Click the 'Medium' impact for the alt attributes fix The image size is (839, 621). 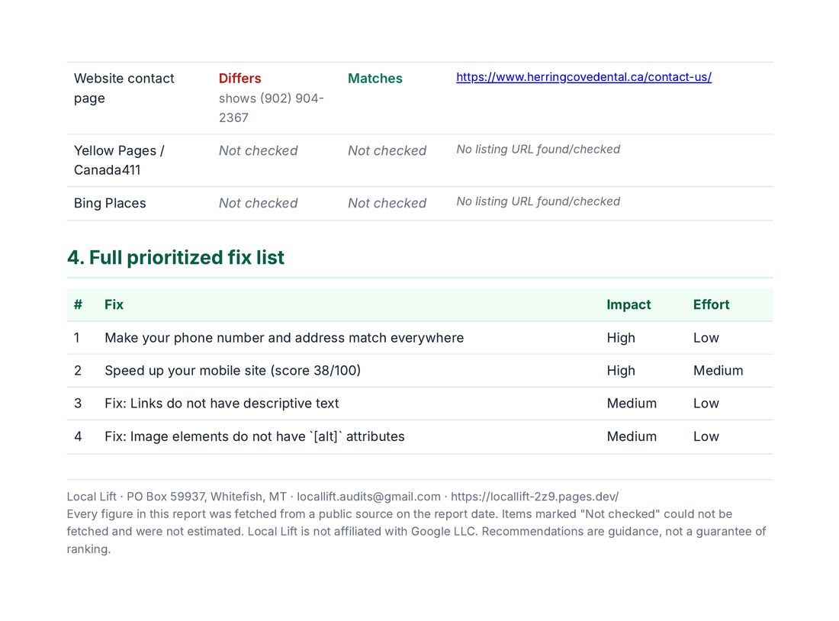[632, 436]
